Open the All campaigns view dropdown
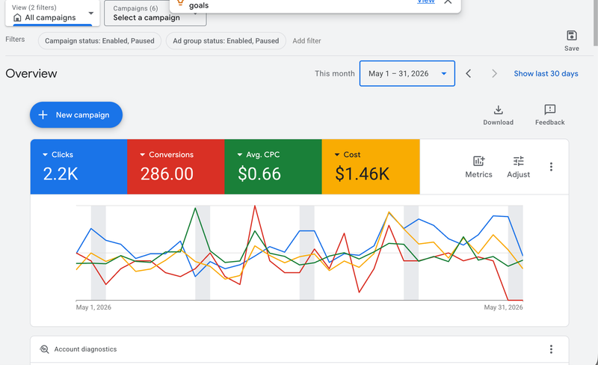The image size is (598, 365). point(52,13)
